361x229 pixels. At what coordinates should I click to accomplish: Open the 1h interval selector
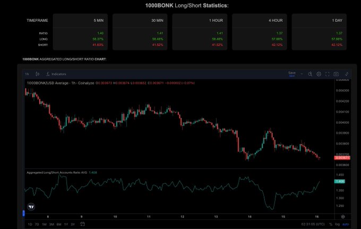tap(27, 74)
